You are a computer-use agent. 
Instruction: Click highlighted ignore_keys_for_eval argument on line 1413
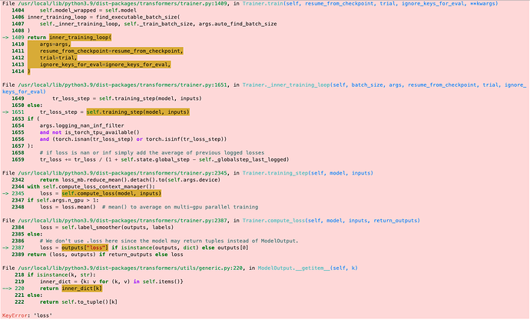tap(104, 65)
